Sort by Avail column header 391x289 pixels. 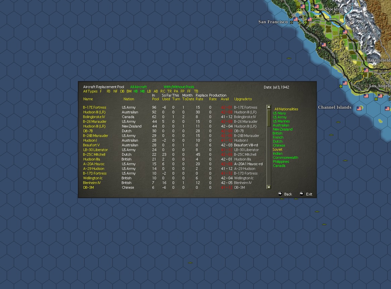[x=225, y=99]
